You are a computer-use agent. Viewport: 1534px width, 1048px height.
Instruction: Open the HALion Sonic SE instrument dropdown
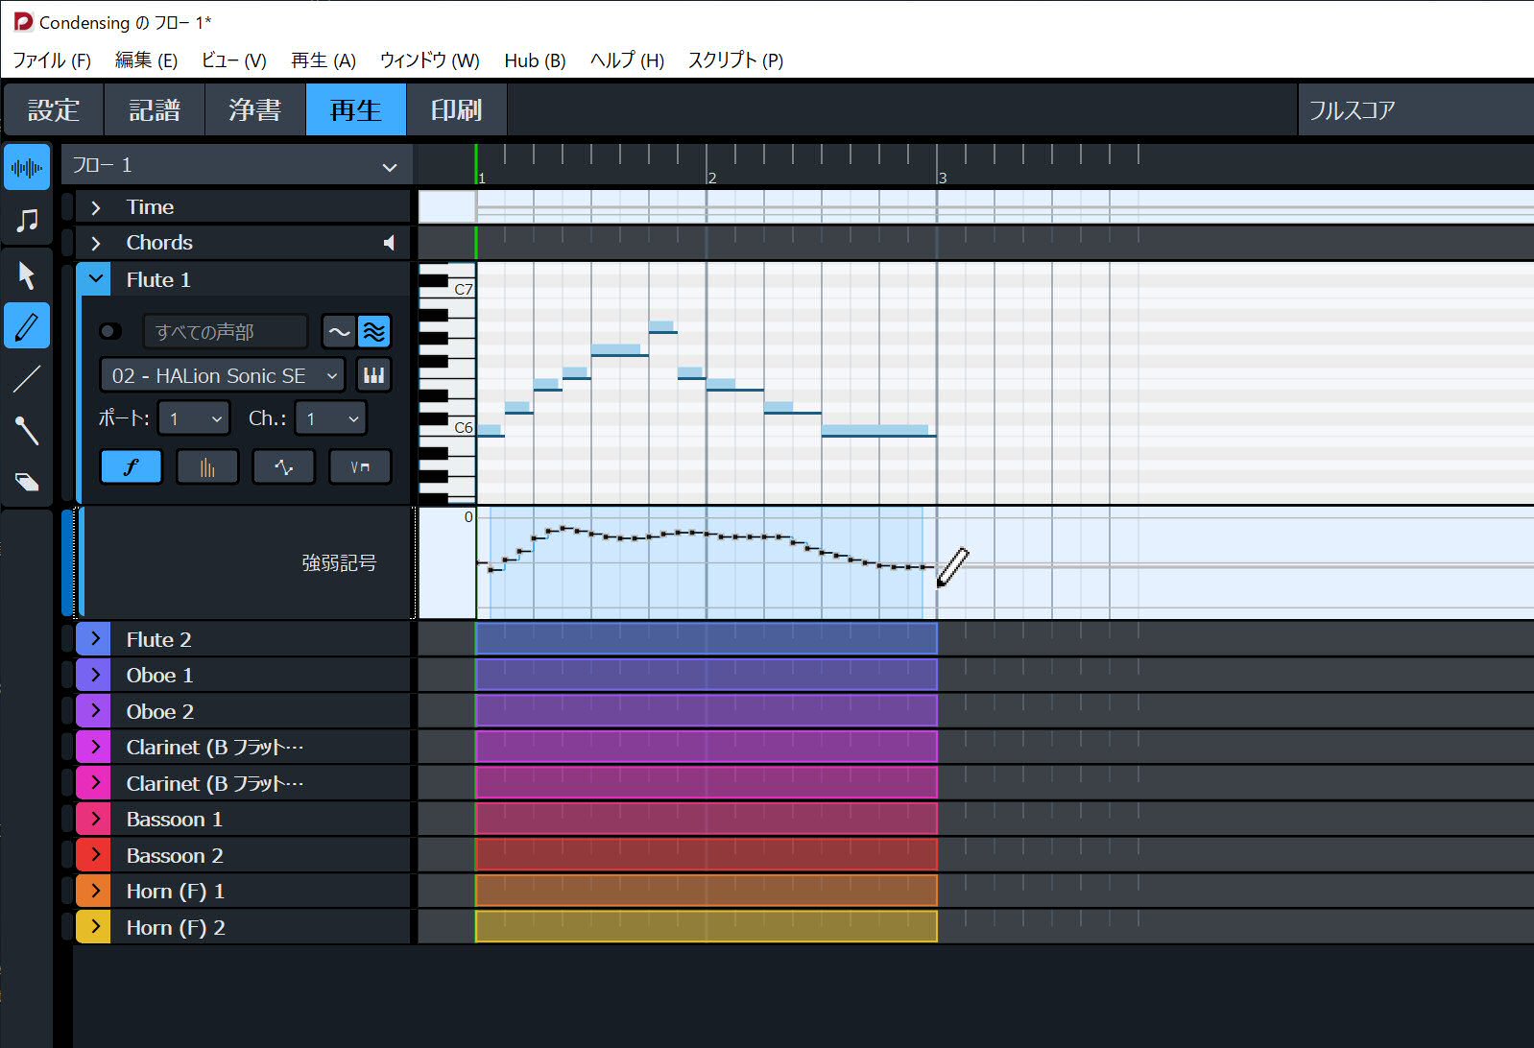(223, 375)
